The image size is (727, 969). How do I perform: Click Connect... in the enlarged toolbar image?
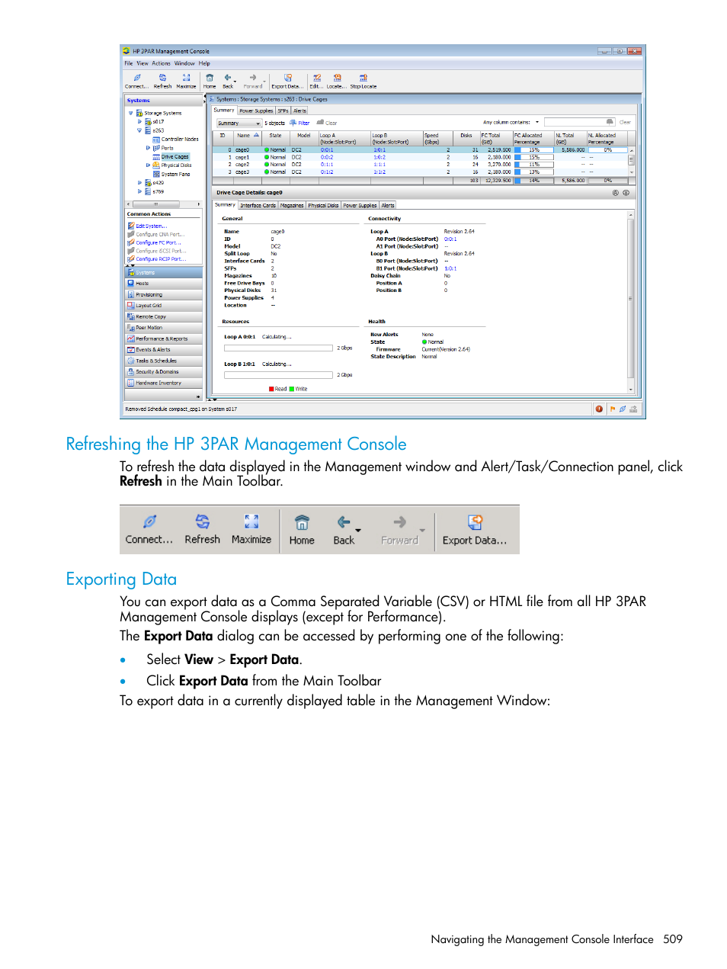(x=149, y=529)
